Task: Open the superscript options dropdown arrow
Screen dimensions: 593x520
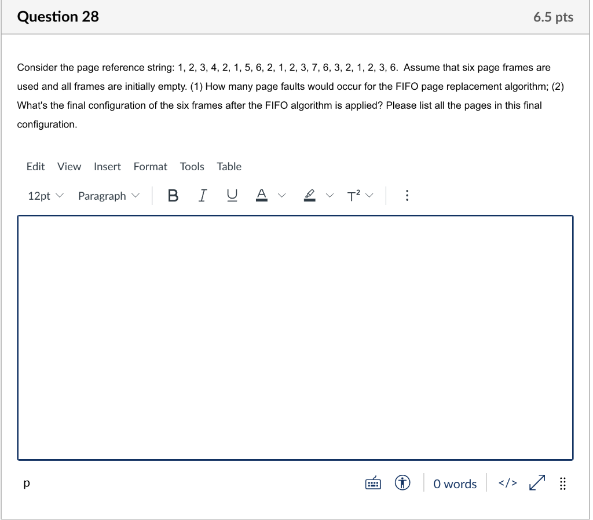Action: coord(370,195)
